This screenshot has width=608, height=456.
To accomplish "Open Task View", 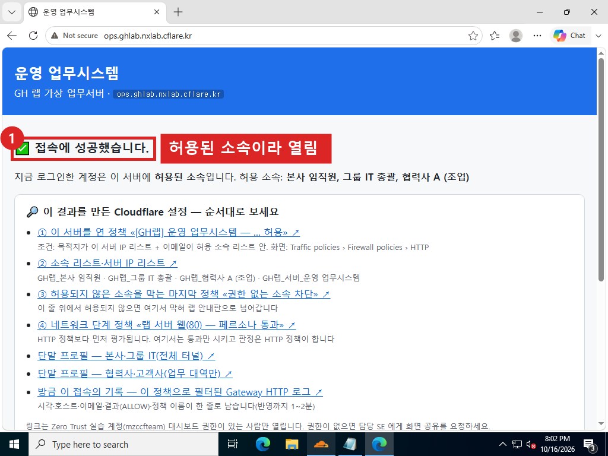I will point(232,444).
